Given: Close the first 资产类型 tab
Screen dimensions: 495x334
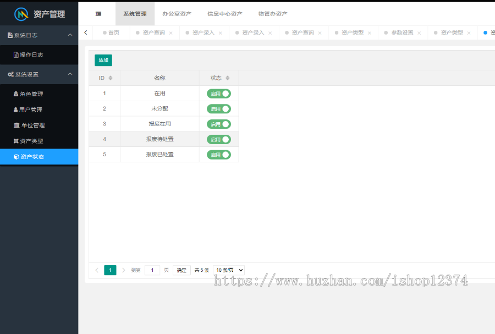Looking at the screenshot, I should pyautogui.click(x=370, y=33).
